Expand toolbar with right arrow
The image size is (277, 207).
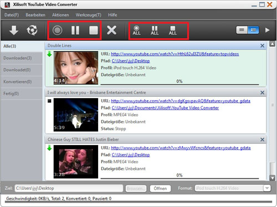pos(268,30)
